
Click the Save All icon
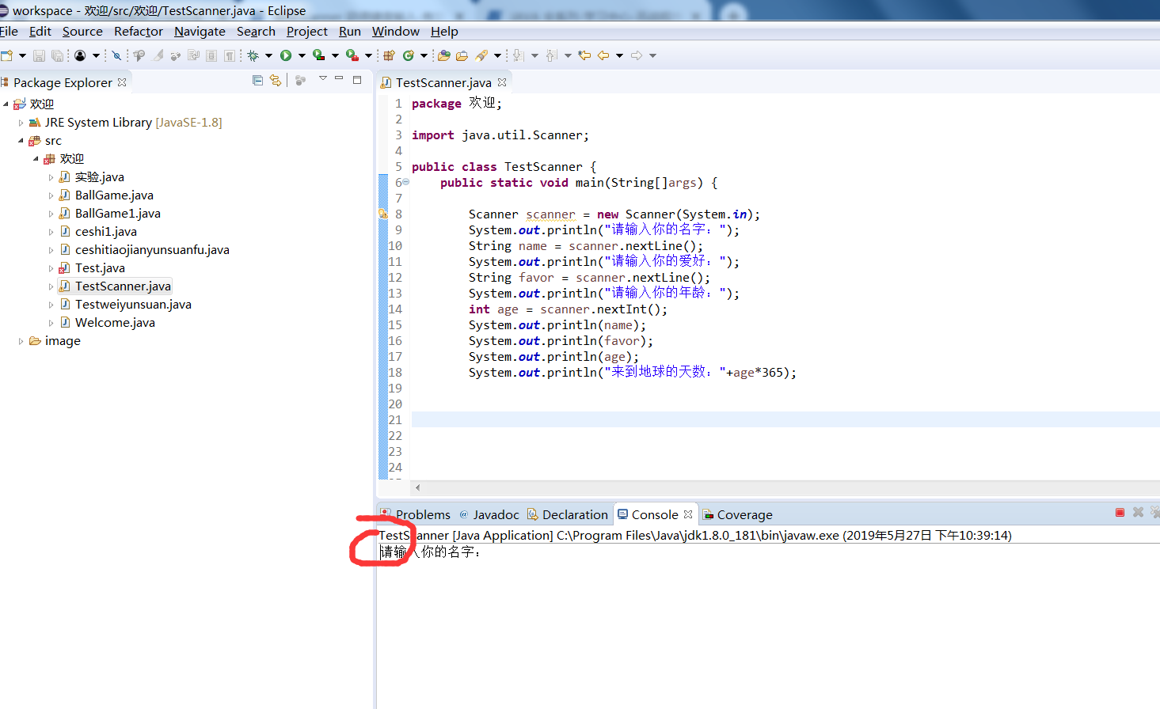point(57,55)
